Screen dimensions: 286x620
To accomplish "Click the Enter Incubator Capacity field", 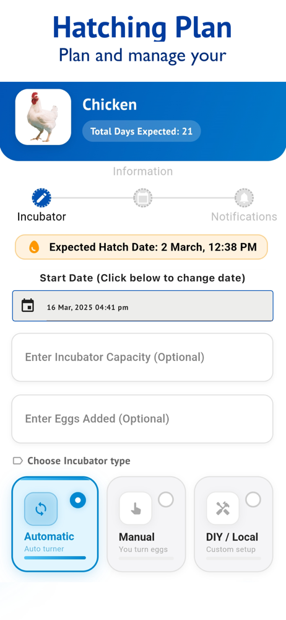I will click(x=142, y=358).
